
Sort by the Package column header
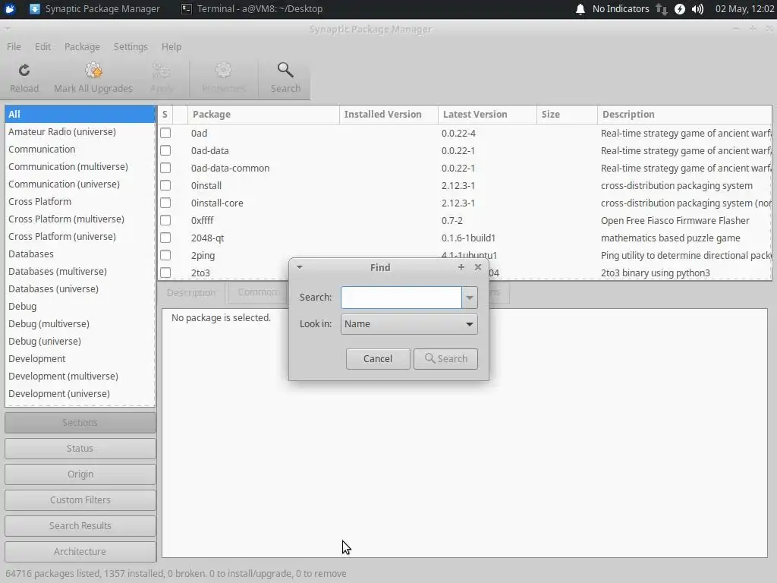click(263, 114)
